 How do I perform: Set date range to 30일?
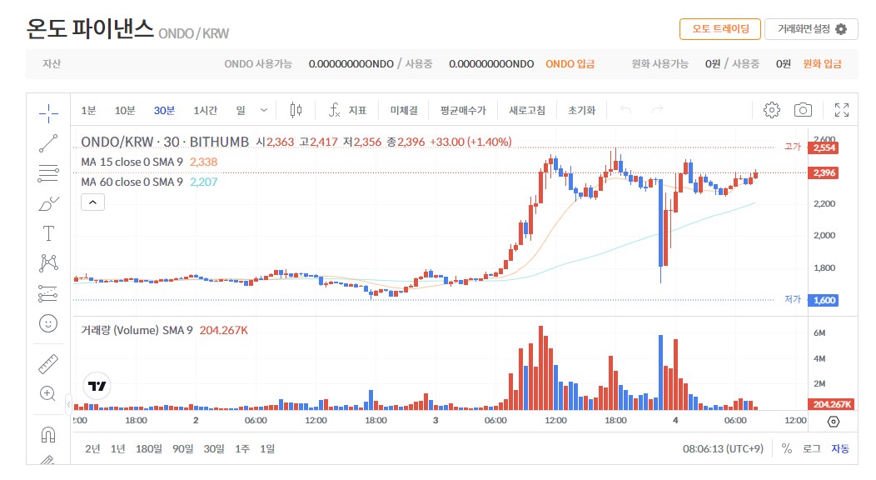[214, 448]
